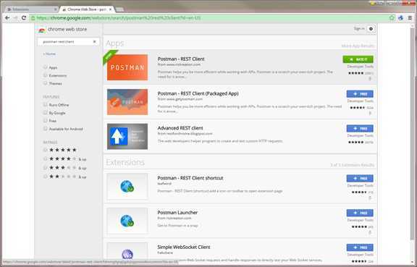Open a new tab with the new-tab button
The image size is (417, 267).
(119, 9)
